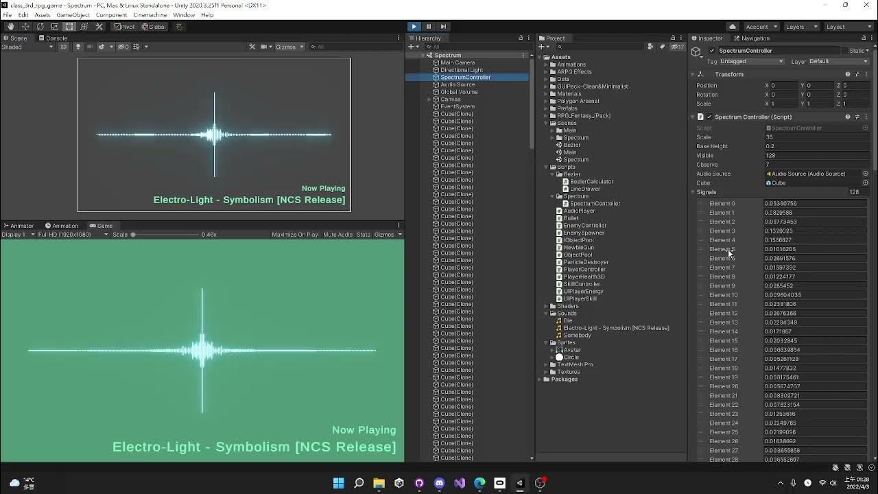Image resolution: width=878 pixels, height=494 pixels.
Task: Click the Step frame button
Action: coord(443,27)
